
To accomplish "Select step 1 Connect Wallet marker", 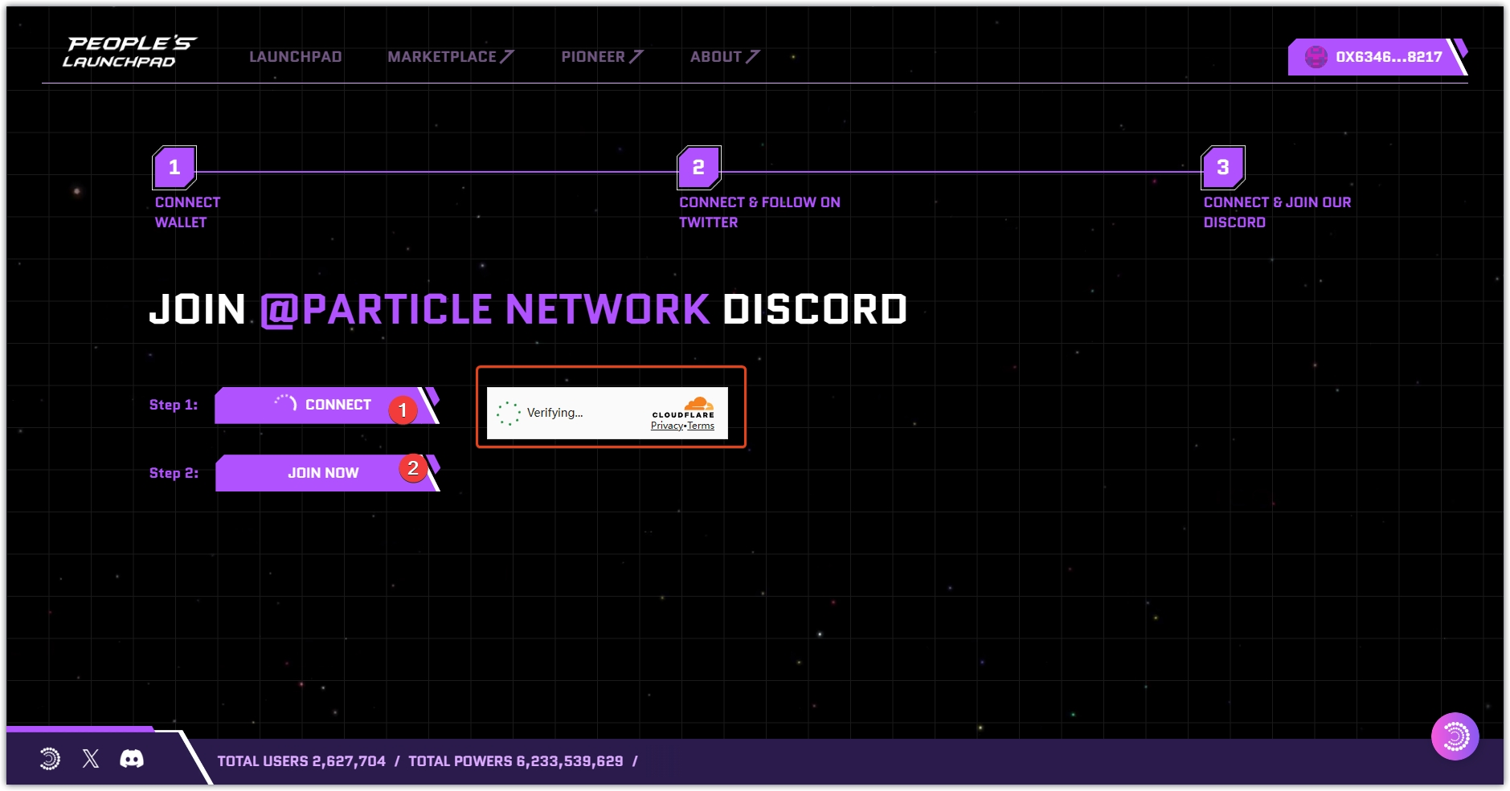I will pos(174,168).
